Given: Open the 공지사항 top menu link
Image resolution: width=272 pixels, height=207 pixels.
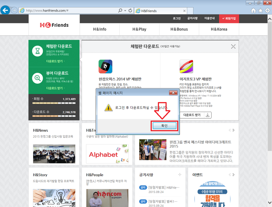Looking at the screenshot, I should 192,18.
